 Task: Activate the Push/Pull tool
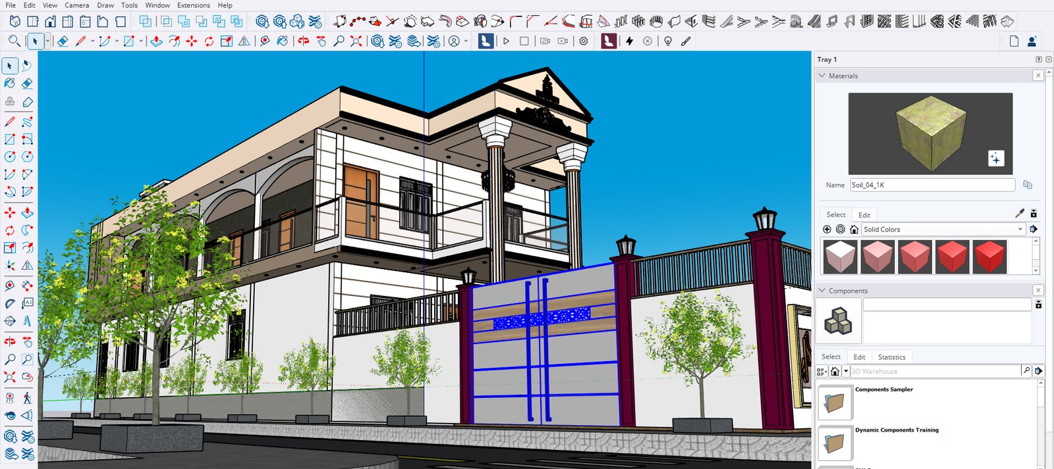click(156, 41)
